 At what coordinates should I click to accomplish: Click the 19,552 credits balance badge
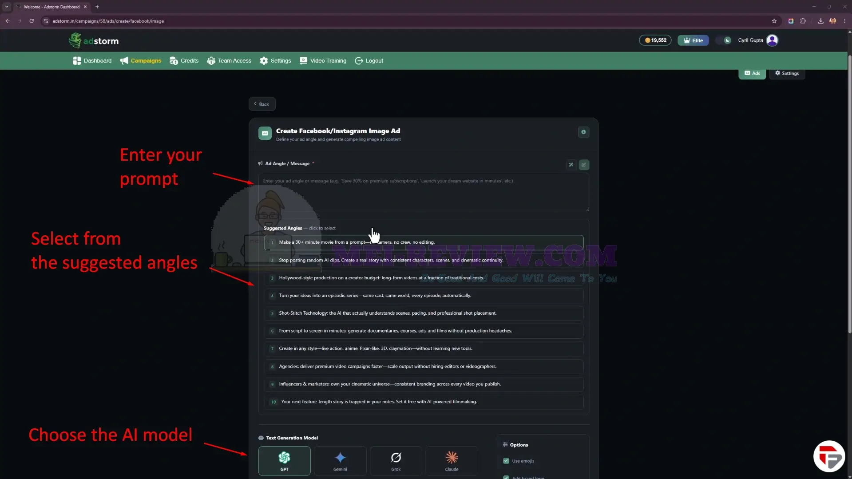point(655,40)
